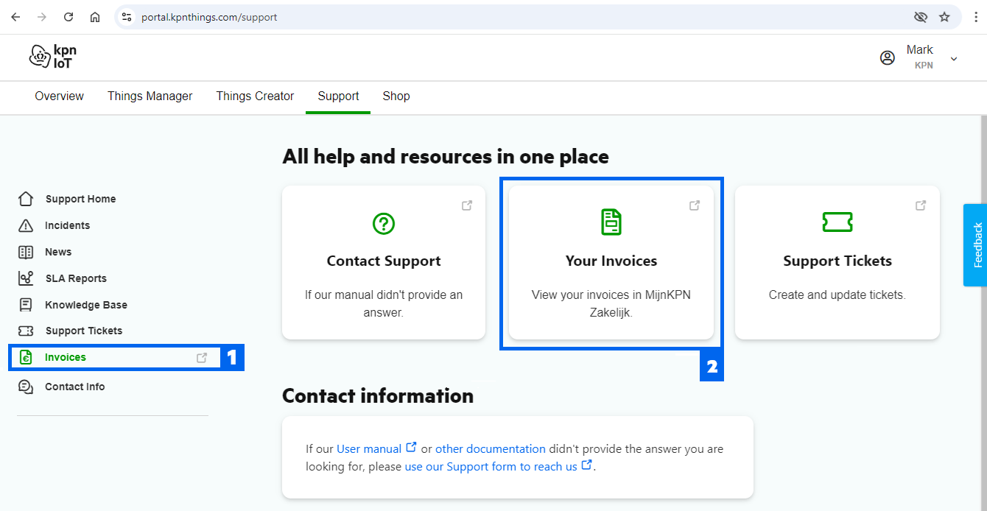Click the browser address bar URL
Viewport: 987px width, 511px height.
[209, 17]
